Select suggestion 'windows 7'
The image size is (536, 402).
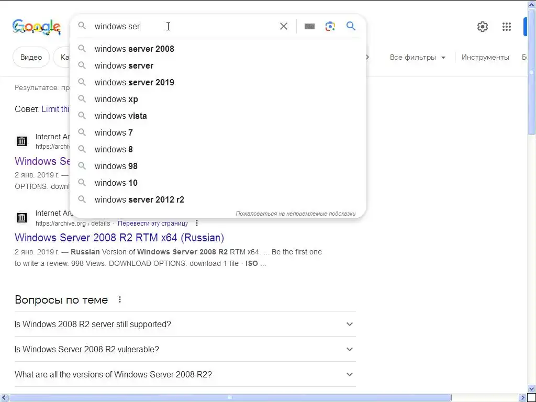click(x=218, y=132)
